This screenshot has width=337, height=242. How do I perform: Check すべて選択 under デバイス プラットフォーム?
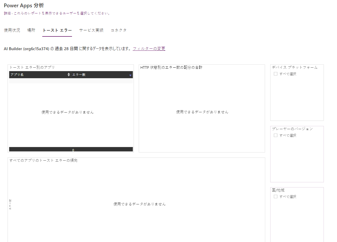[275, 74]
